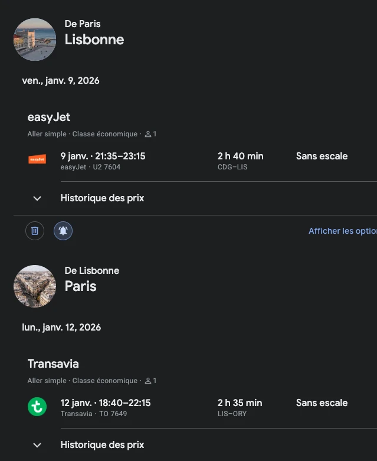Delete the tracked Lisbonne flight with trash icon
377x461 pixels.
(x=35, y=231)
